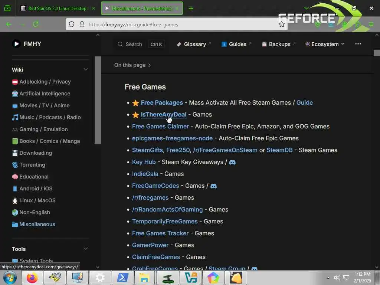The image size is (380, 285).
Task: Open the Key Hub link
Action: 144,162
